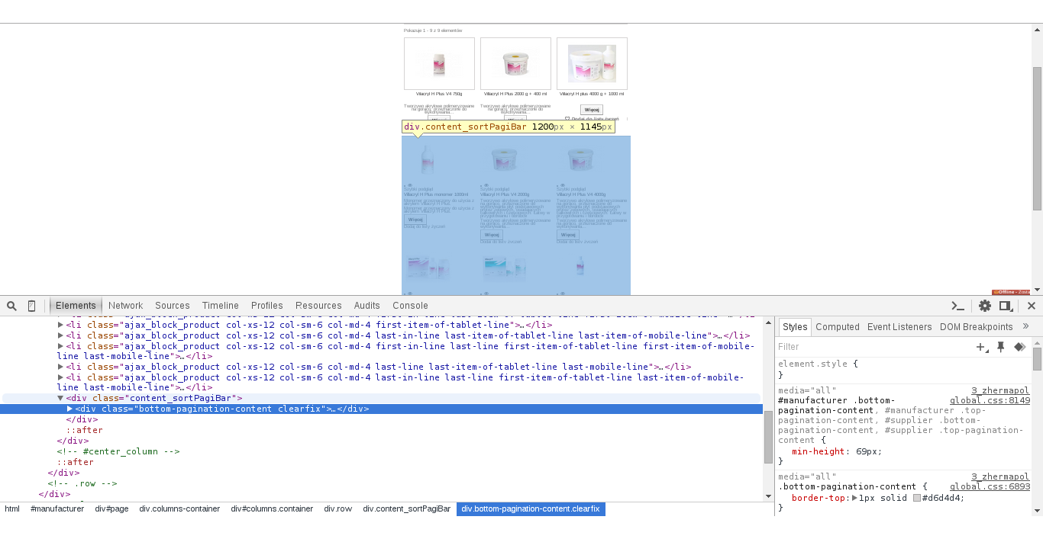The width and height of the screenshot is (1043, 539).
Task: Click the min-height property name
Action: (x=818, y=451)
